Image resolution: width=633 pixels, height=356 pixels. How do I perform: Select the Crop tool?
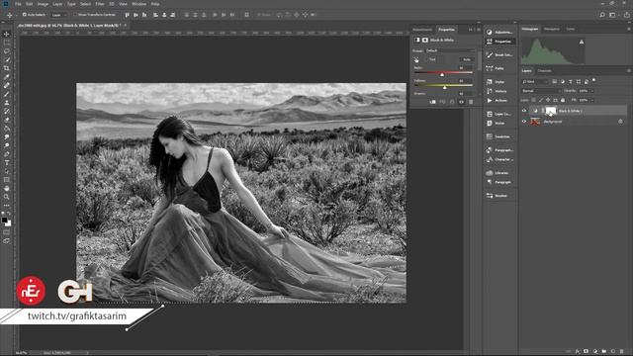coord(7,68)
